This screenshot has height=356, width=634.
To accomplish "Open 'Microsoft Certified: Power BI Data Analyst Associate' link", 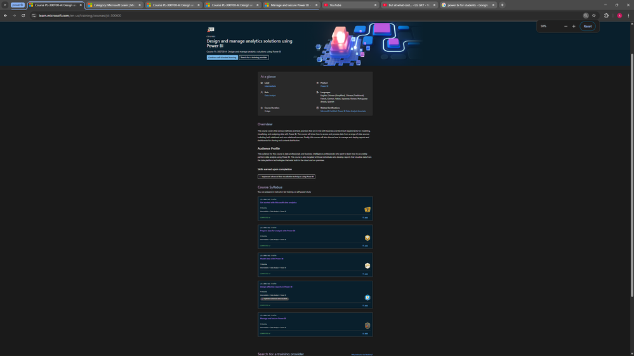I will [343, 111].
